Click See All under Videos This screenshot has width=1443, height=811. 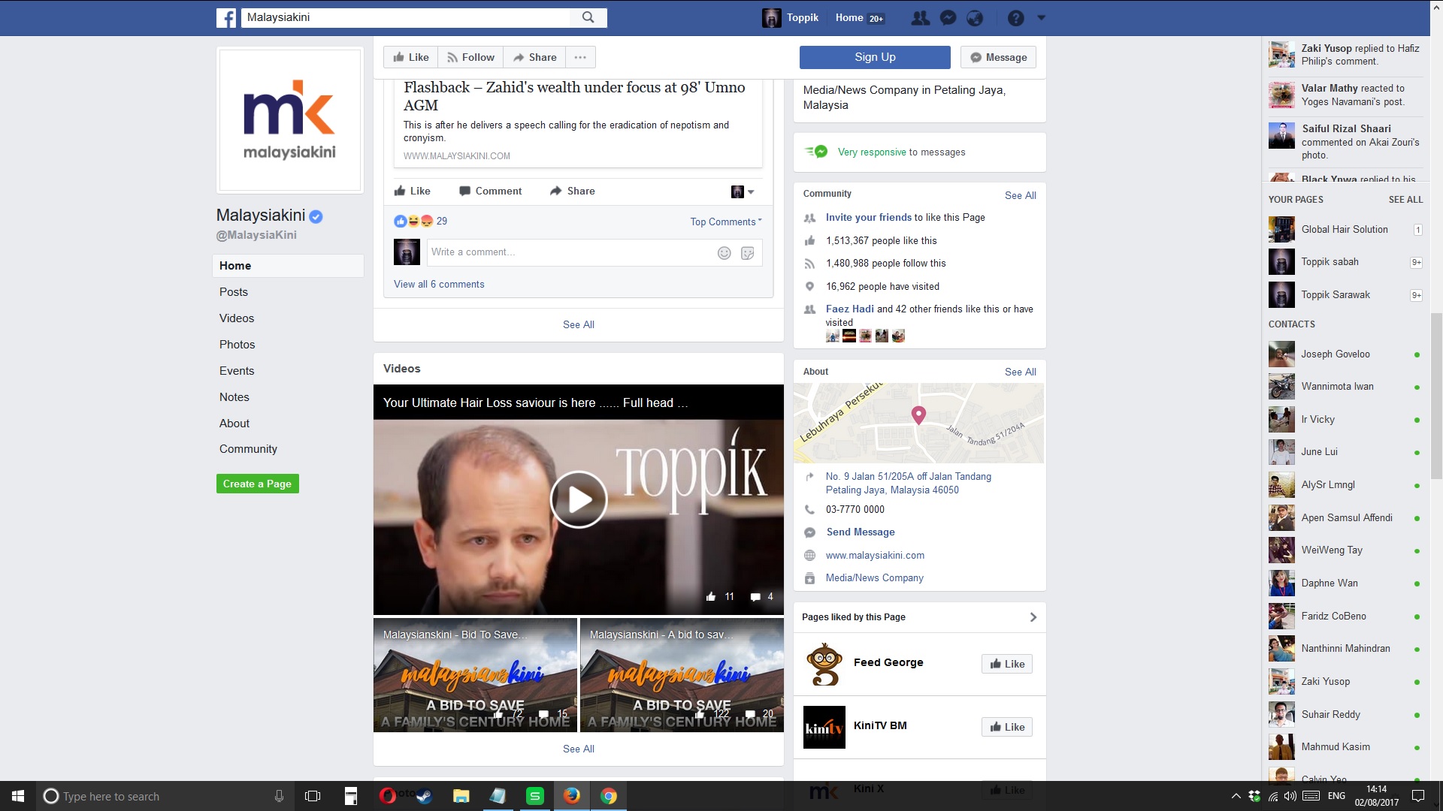pos(579,749)
